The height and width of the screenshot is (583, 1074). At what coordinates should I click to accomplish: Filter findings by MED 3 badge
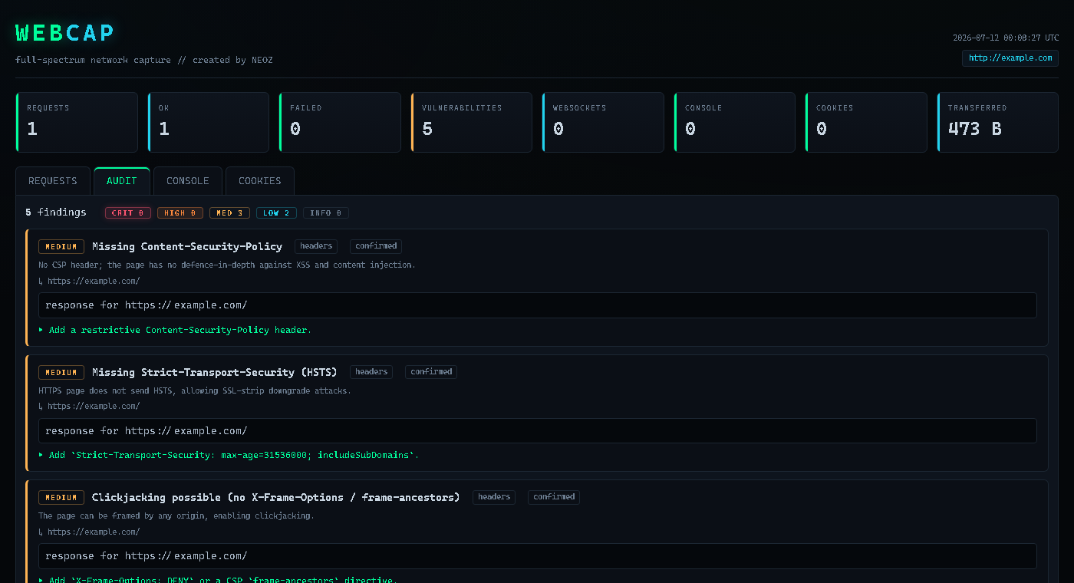[x=229, y=213]
